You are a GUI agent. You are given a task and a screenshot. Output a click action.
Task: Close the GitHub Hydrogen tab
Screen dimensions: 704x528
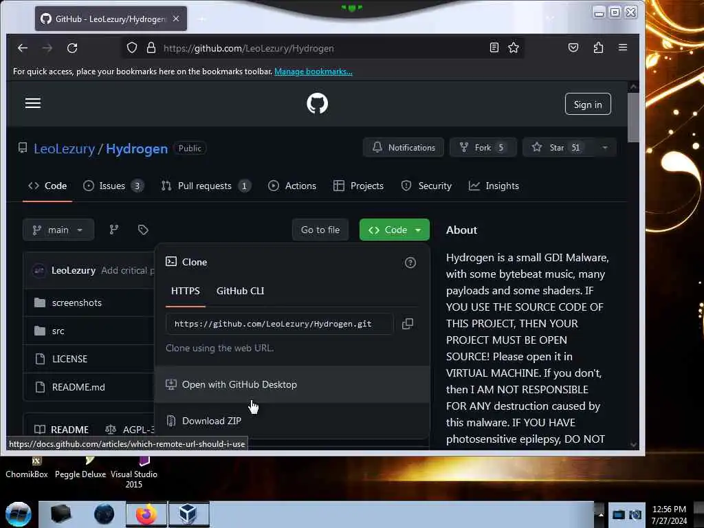(x=176, y=19)
